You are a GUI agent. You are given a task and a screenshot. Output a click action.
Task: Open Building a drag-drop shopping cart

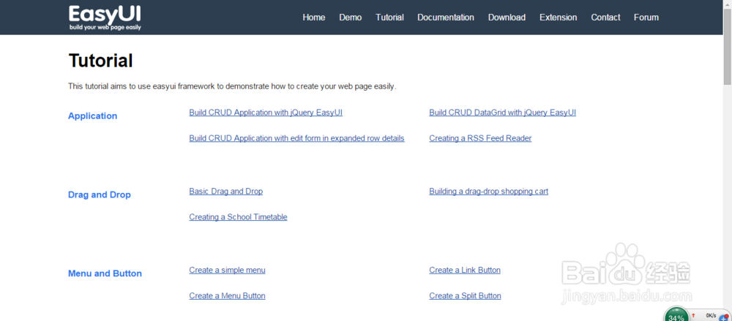pos(488,192)
